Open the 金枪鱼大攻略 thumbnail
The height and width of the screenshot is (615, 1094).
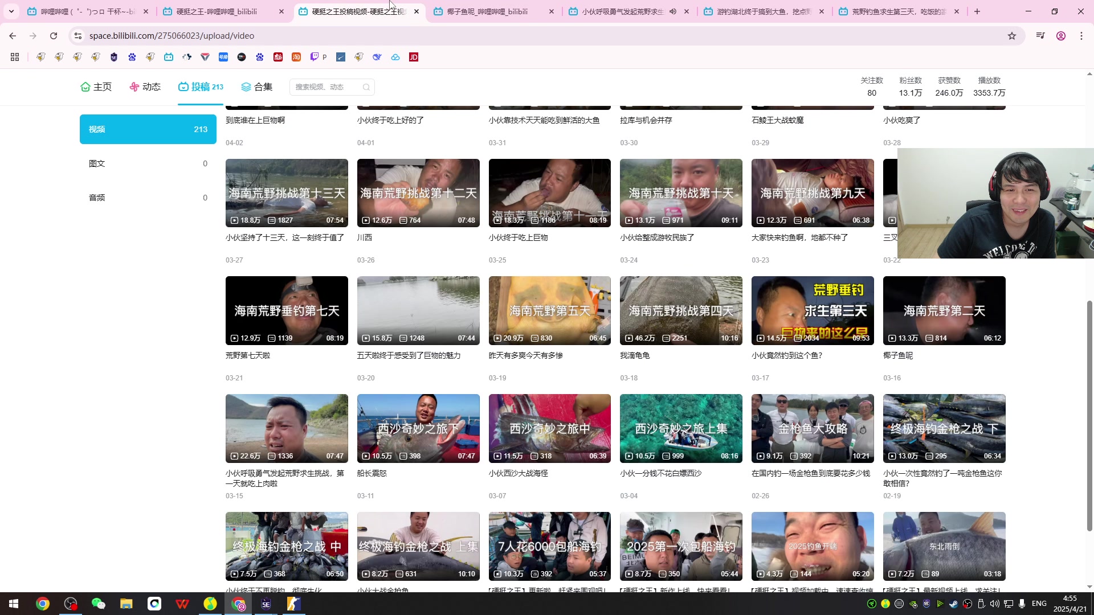pos(813,428)
